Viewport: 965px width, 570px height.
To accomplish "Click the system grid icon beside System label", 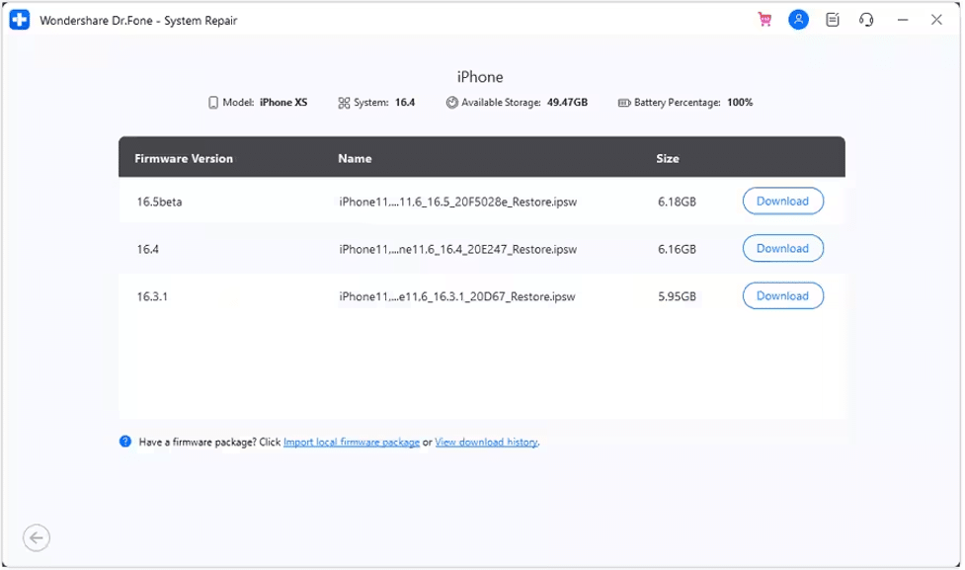I will [343, 102].
